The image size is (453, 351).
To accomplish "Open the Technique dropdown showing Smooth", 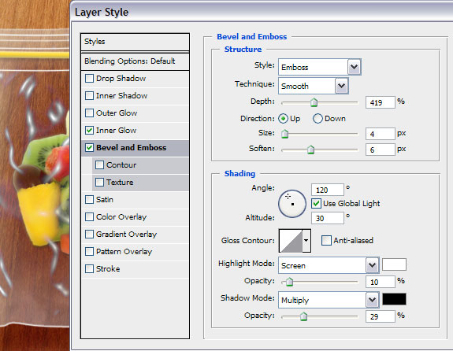I will pyautogui.click(x=314, y=86).
